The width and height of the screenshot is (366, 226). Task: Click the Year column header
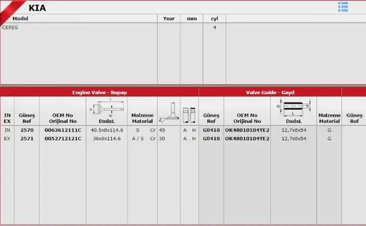(x=169, y=19)
